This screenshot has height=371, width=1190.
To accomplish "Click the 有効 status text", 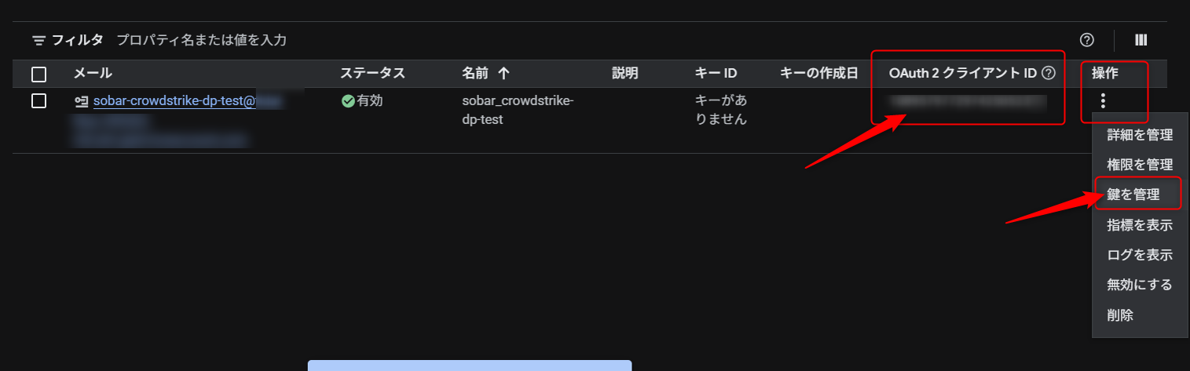I will tap(370, 101).
